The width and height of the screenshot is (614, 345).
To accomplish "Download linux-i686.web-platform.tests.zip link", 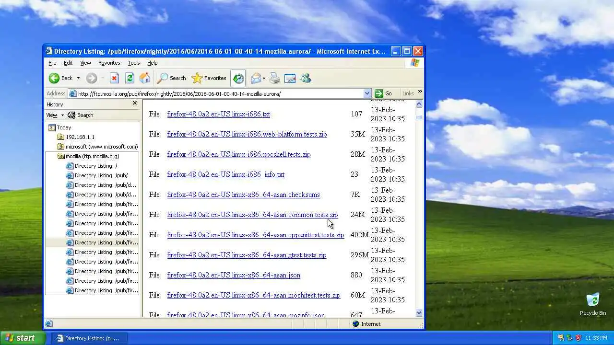I will pos(247,134).
